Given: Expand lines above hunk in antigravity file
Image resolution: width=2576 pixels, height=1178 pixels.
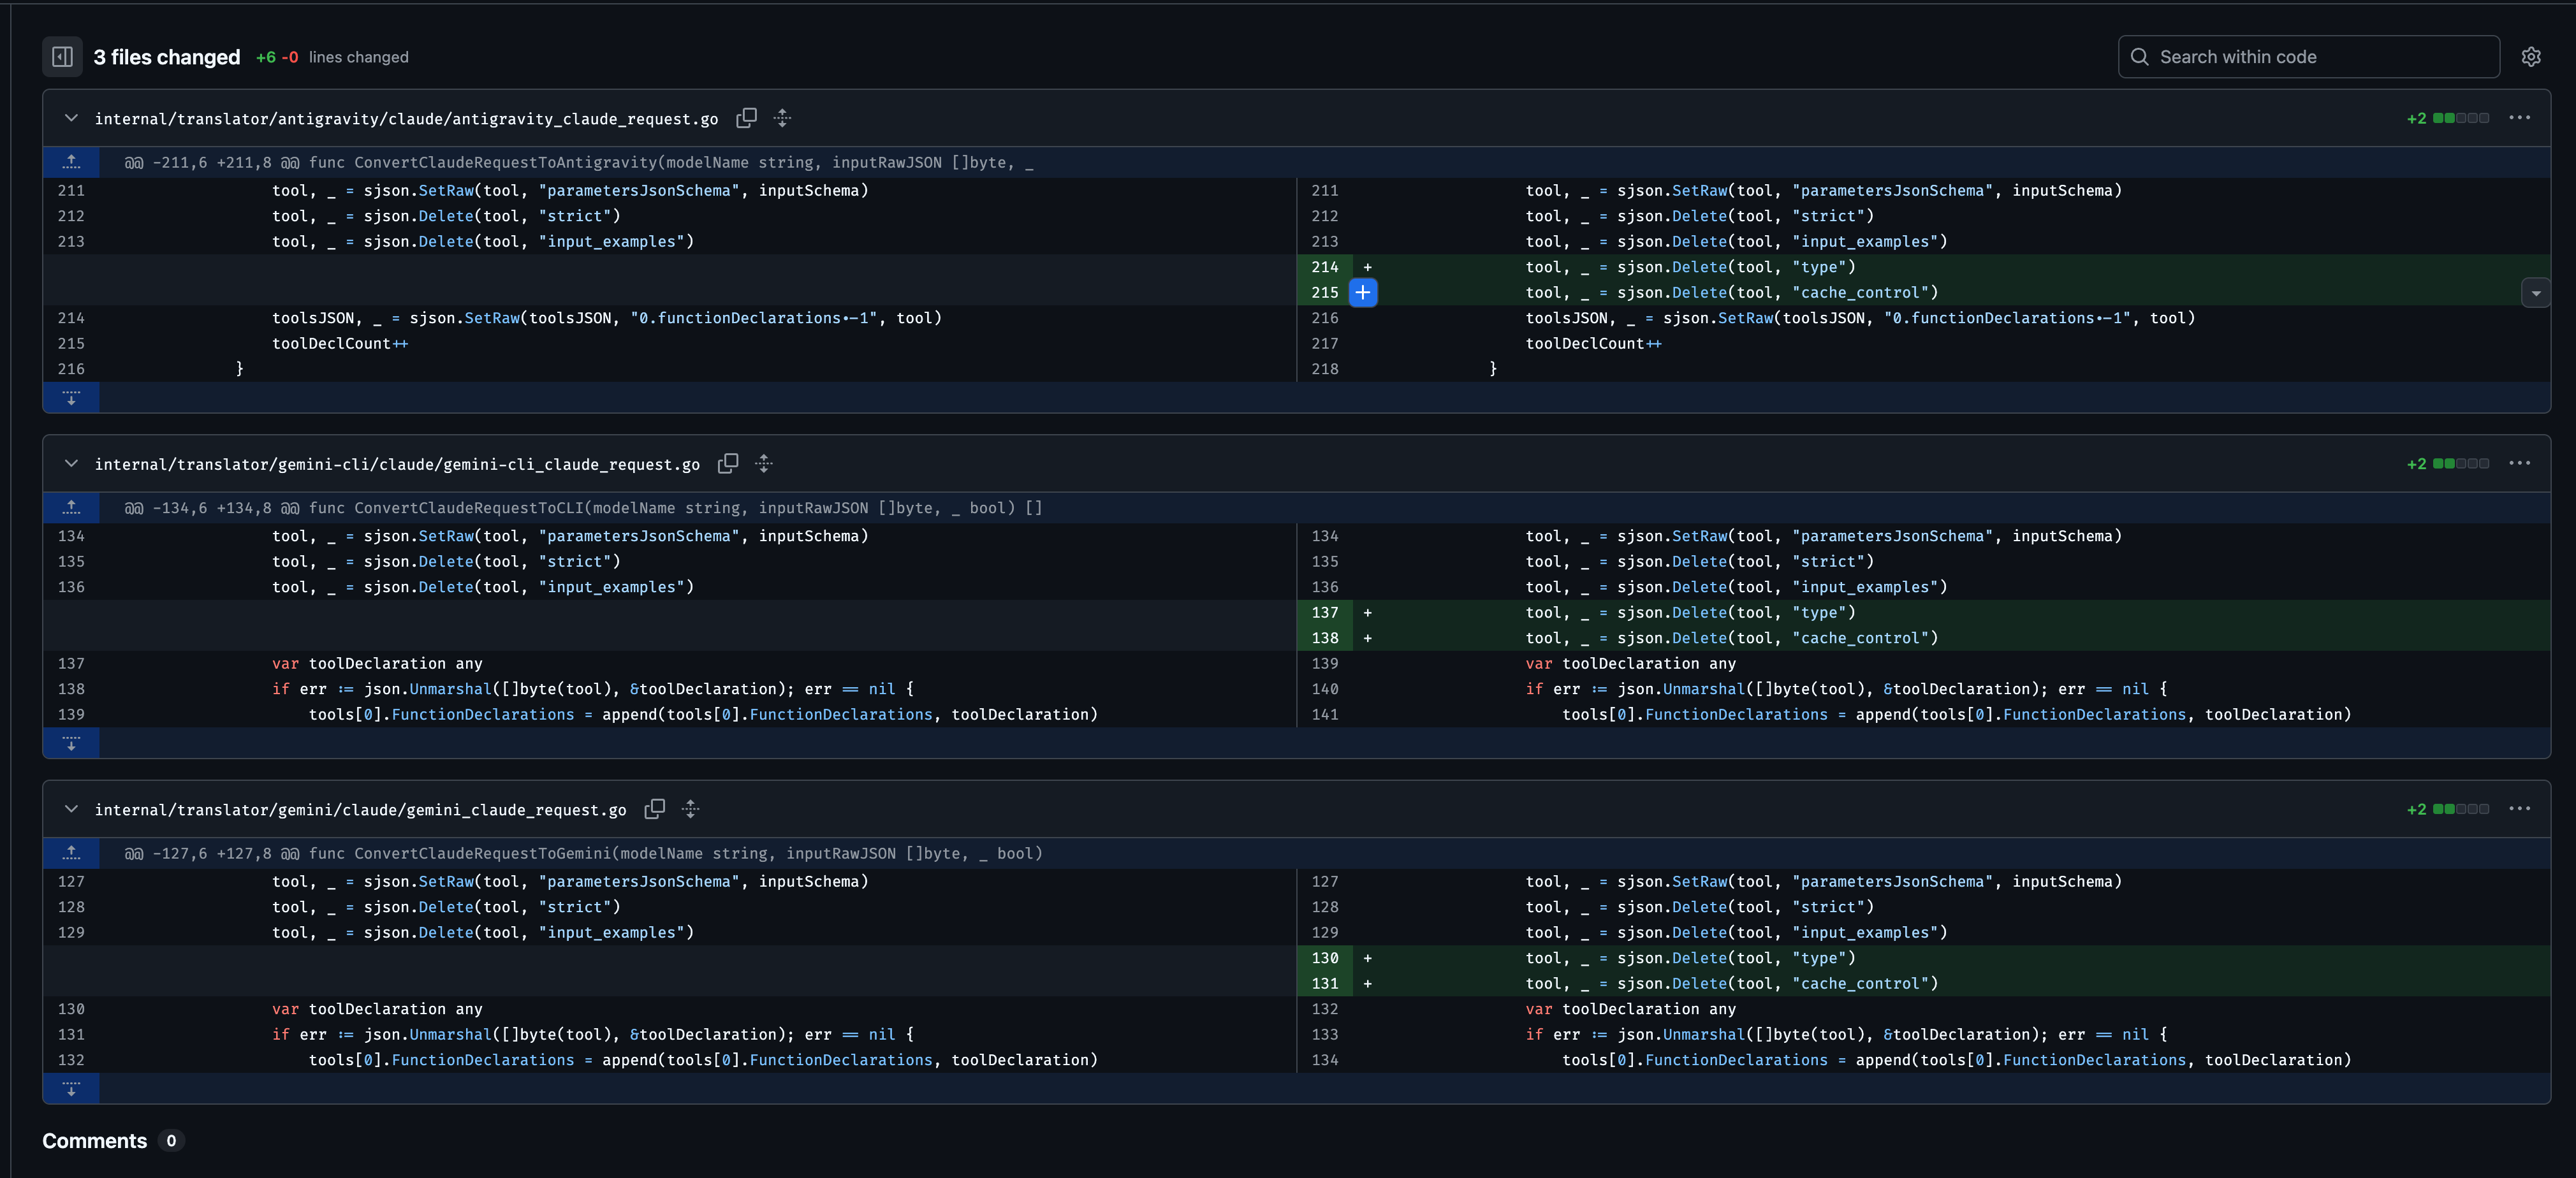Looking at the screenshot, I should pyautogui.click(x=71, y=162).
